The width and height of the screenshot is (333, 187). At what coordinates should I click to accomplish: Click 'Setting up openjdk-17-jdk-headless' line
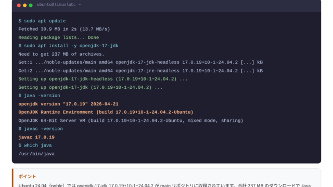click(103, 79)
